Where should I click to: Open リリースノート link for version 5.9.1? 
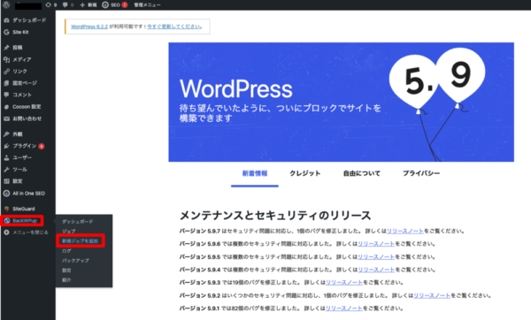pyautogui.click(x=343, y=309)
